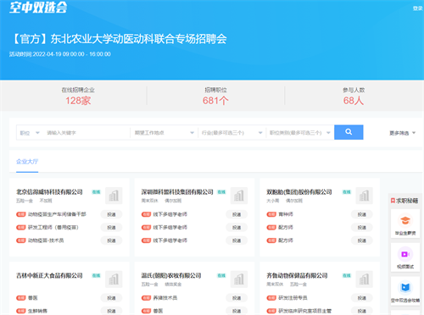Apply via 投递 for 育种师
The image size is (424, 315).
[362, 214]
